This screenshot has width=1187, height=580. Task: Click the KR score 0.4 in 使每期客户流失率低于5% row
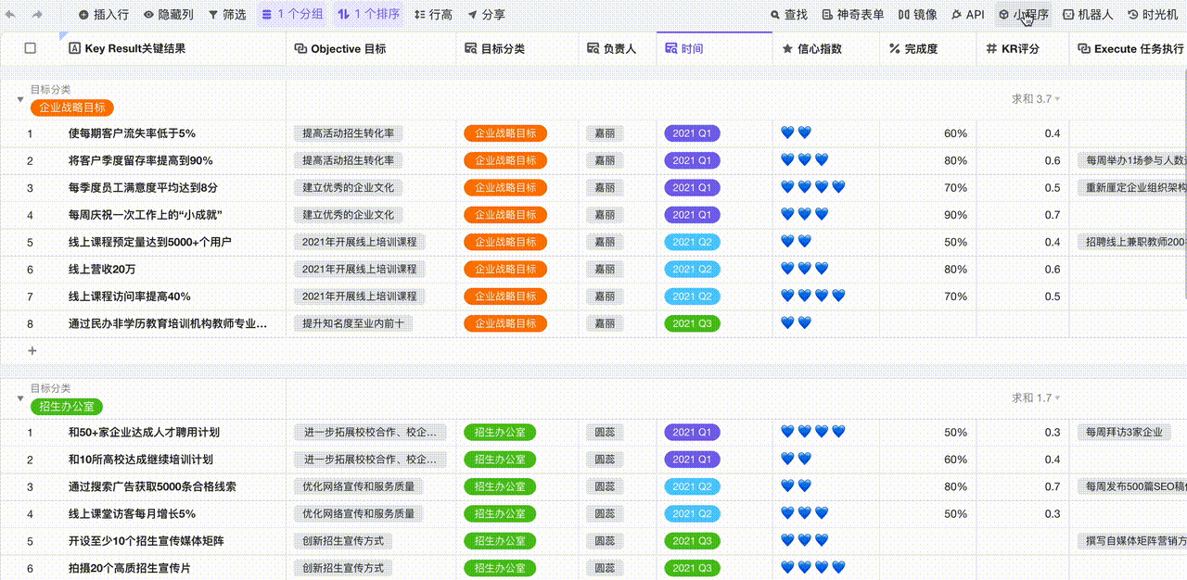[1053, 133]
